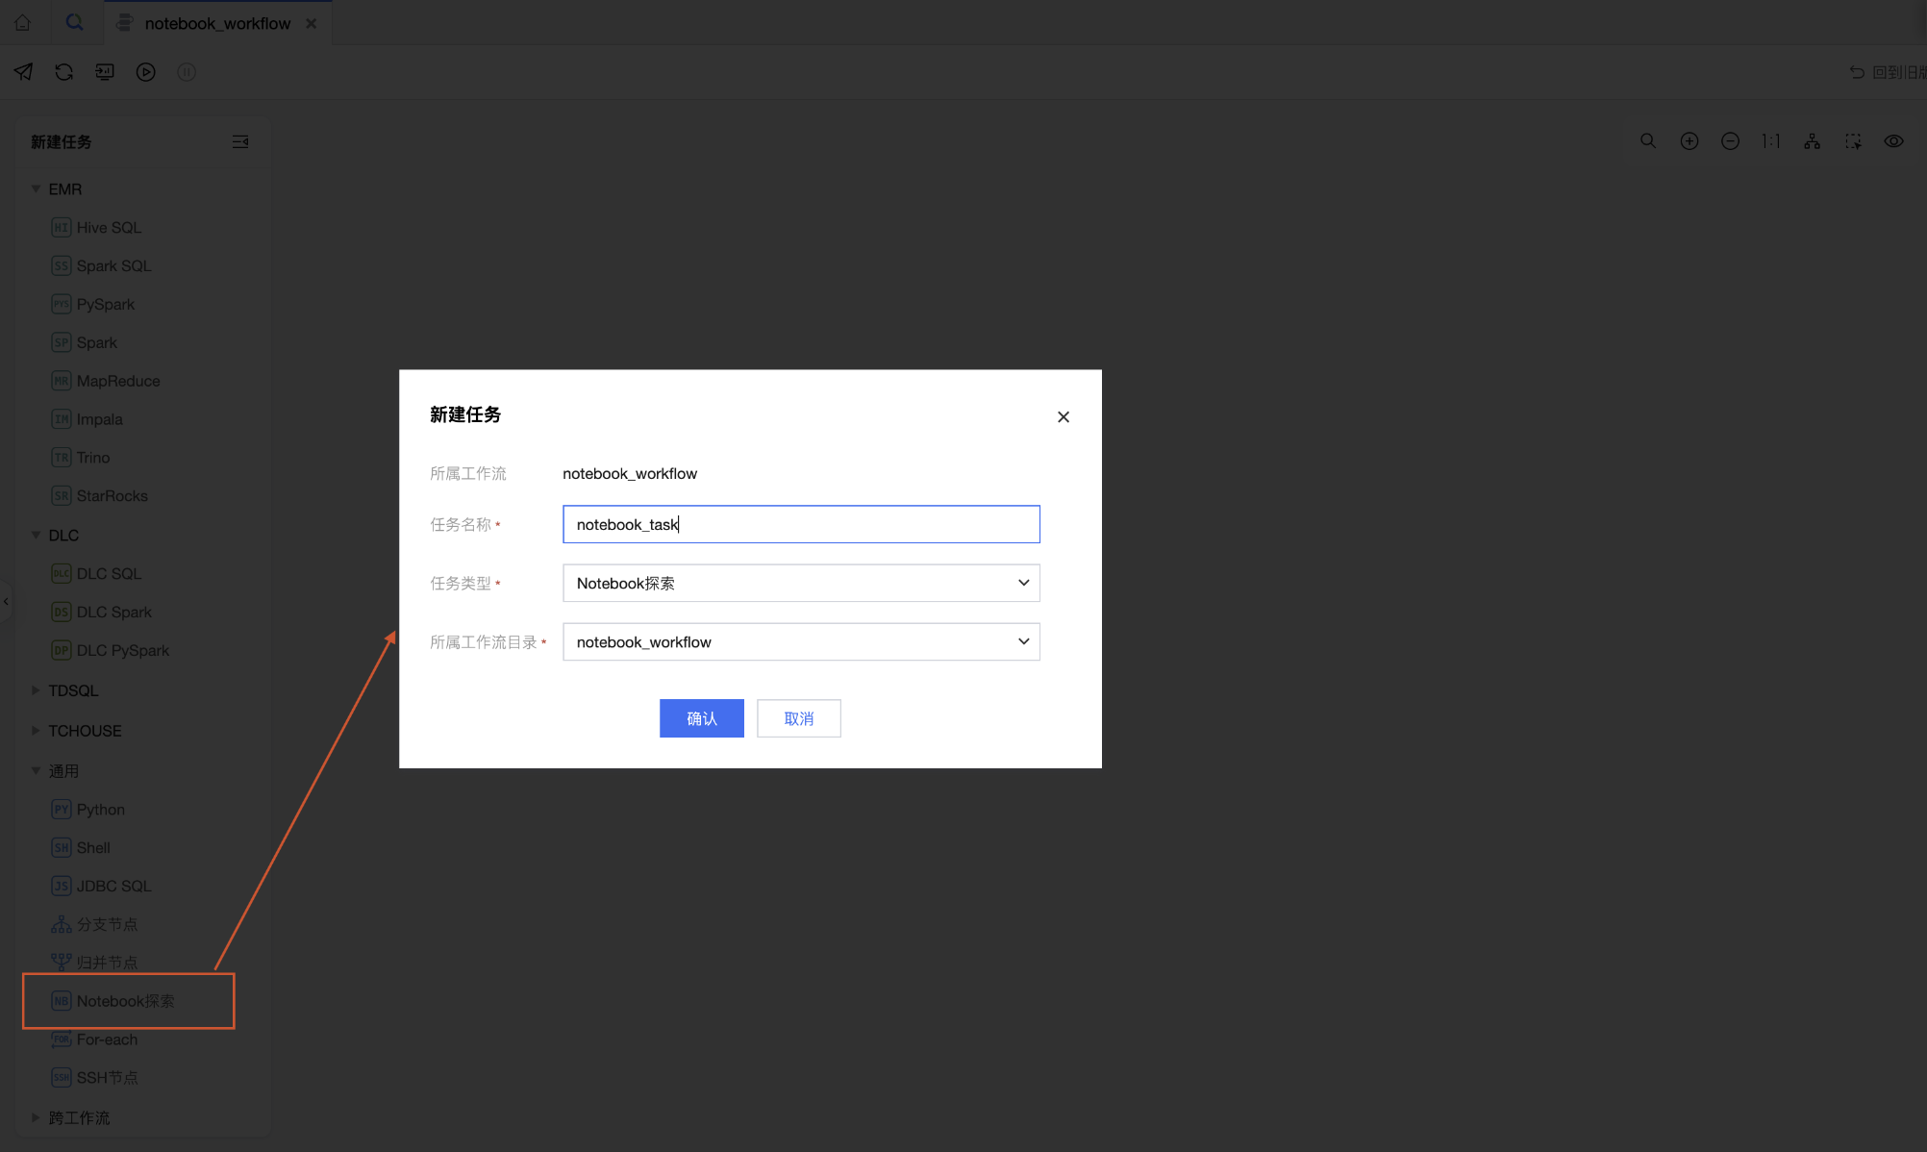
Task: Collapse the EMR category
Action: click(36, 189)
